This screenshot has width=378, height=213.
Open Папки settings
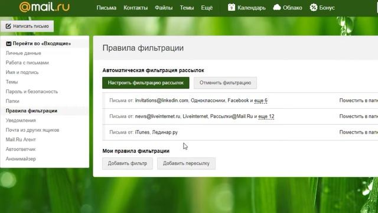[12, 101]
